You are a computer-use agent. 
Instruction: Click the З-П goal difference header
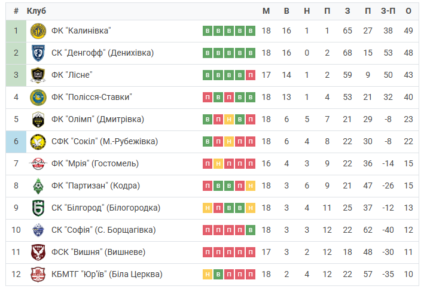388,11
